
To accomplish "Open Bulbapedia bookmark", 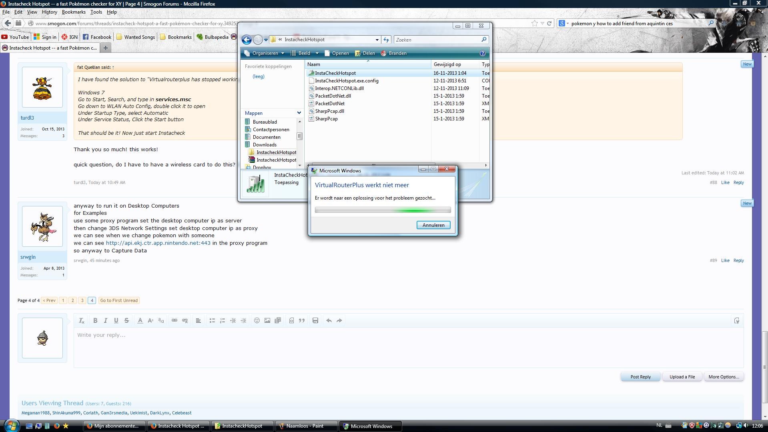I will pyautogui.click(x=213, y=37).
